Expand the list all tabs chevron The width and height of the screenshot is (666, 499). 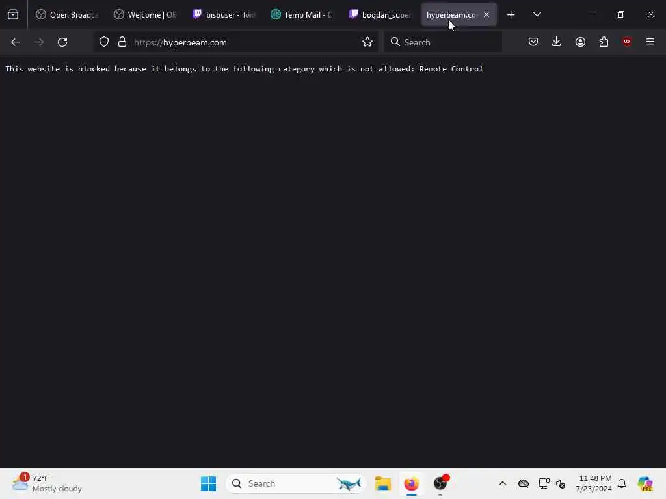tap(537, 15)
